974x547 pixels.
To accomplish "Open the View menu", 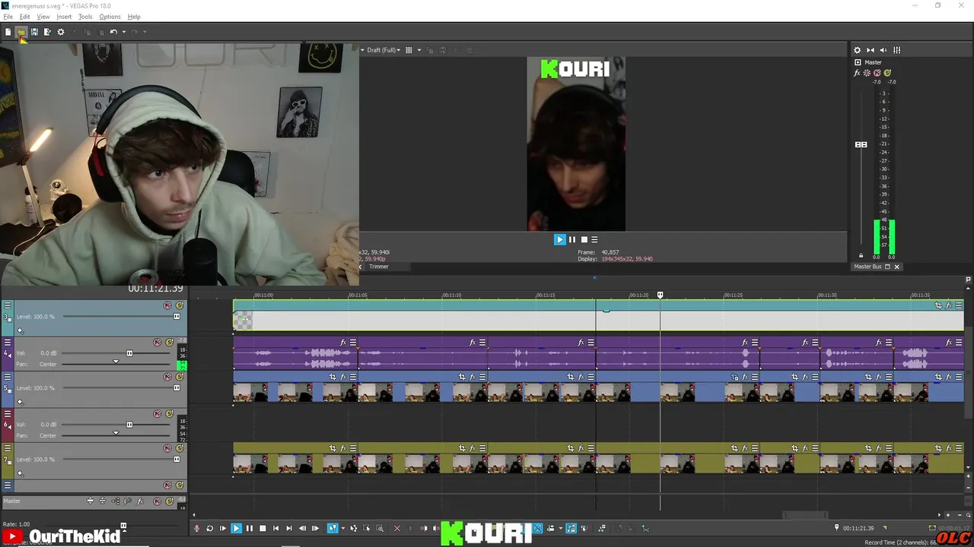I will click(43, 17).
